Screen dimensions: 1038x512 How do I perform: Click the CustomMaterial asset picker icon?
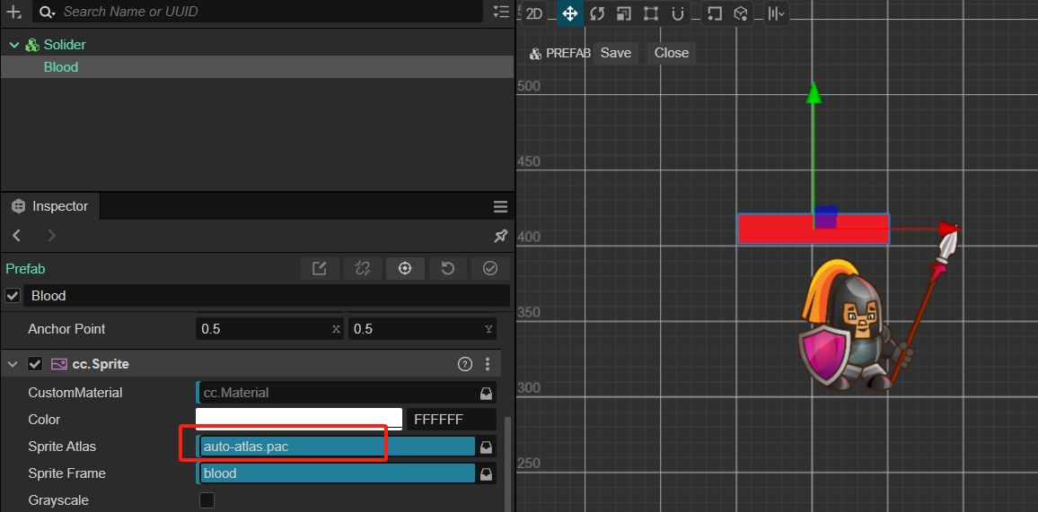pos(486,393)
